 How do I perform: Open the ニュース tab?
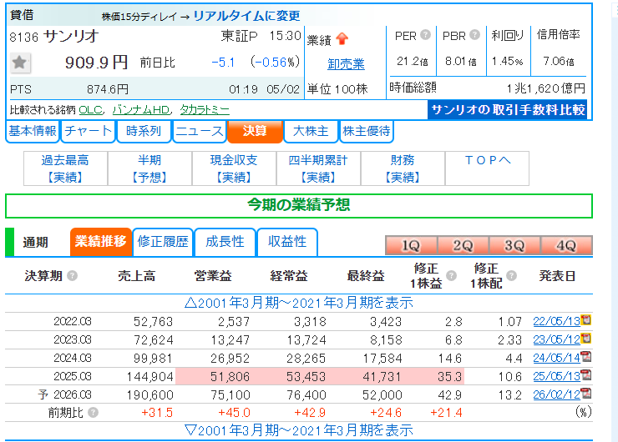click(200, 131)
